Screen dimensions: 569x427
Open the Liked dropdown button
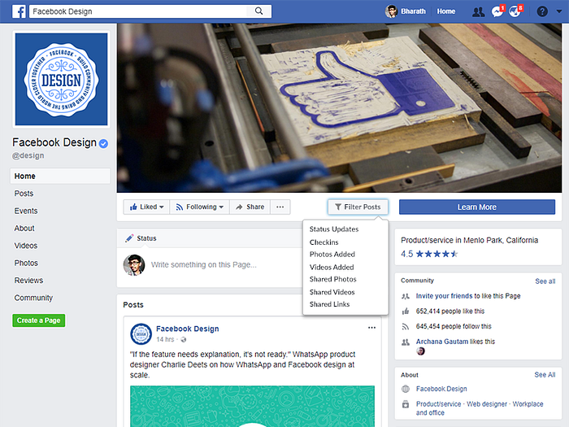(146, 207)
